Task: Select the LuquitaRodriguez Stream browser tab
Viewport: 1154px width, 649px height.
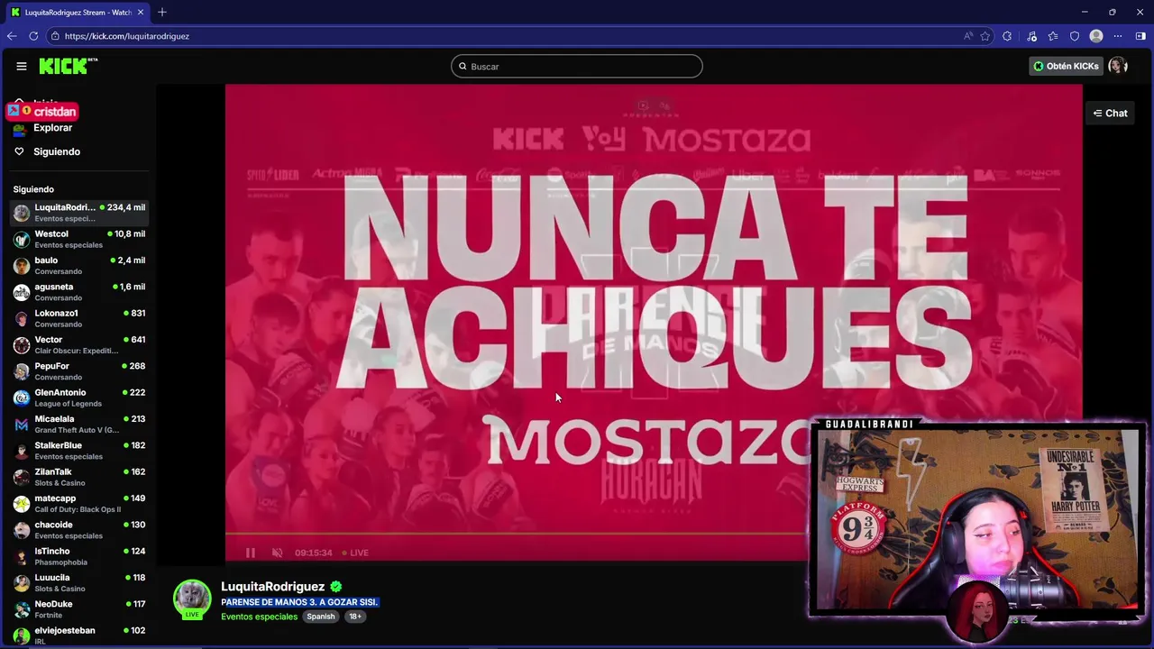Action: click(x=78, y=12)
